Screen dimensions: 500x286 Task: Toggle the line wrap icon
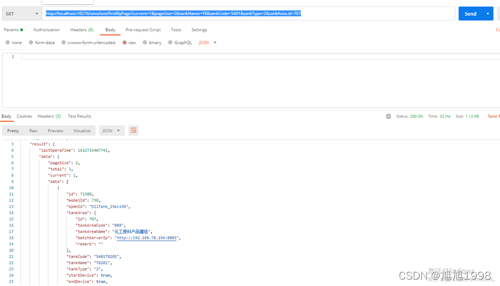[x=133, y=131]
